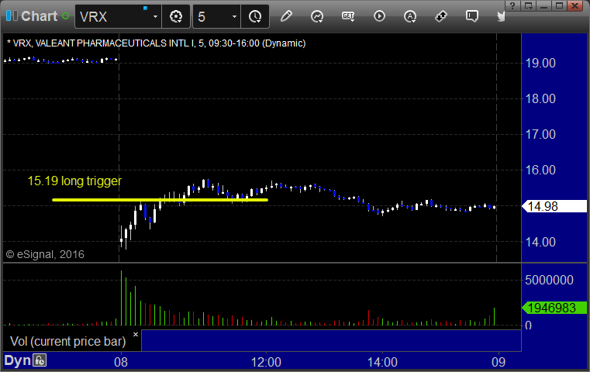Click the pop-out window menu button
Viewport: 590px width, 372px height.
click(x=528, y=5)
